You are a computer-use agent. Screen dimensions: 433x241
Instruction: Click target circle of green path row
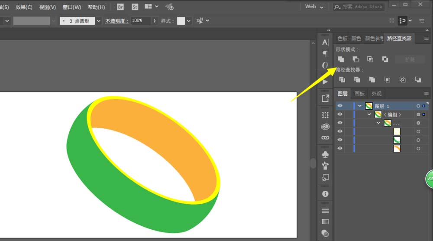418,140
